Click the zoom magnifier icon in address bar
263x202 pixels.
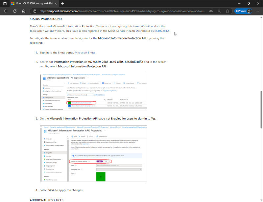pos(219,11)
